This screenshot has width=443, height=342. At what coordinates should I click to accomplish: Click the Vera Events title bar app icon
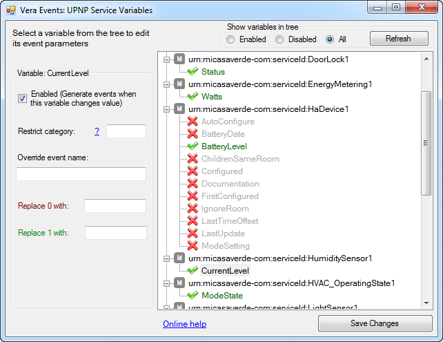11,10
